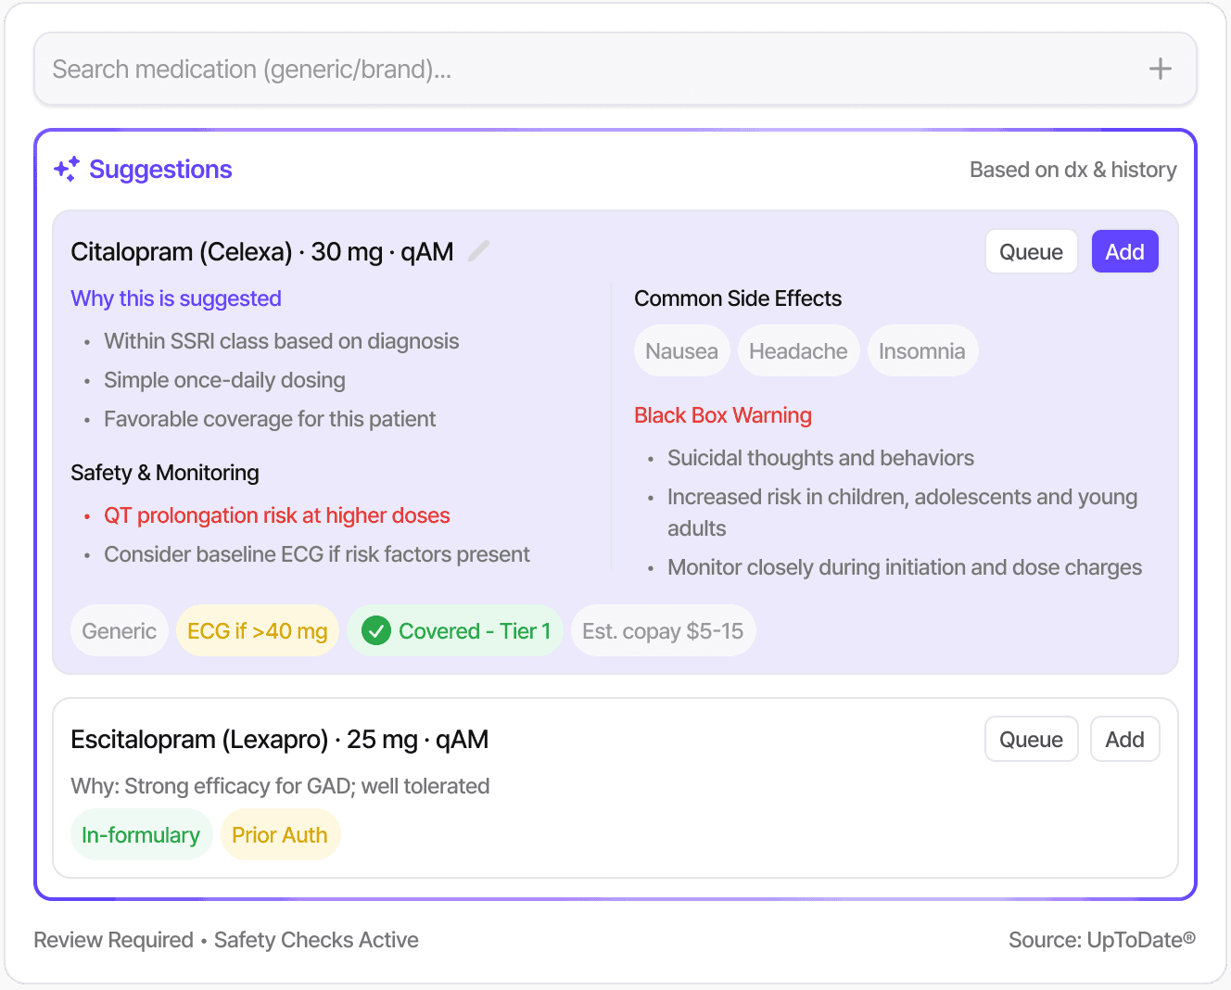
Task: Focus the Search medication input field
Action: [x=615, y=69]
